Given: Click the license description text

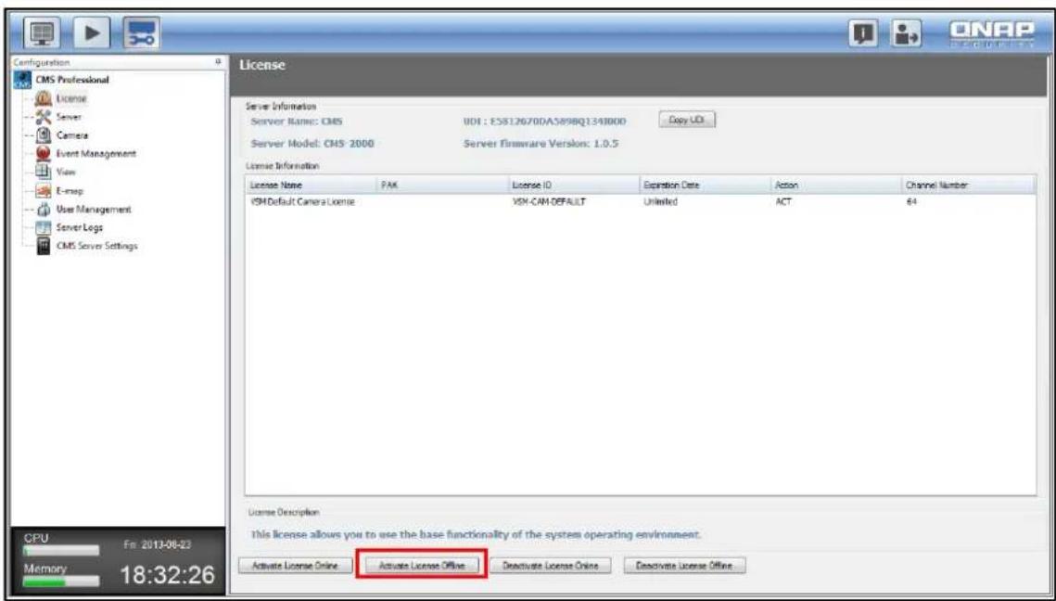Looking at the screenshot, I should pyautogui.click(x=477, y=534).
